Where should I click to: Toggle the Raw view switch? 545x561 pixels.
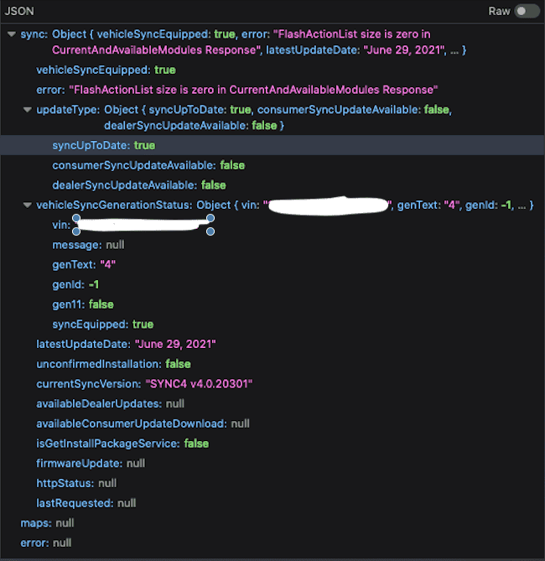(527, 11)
